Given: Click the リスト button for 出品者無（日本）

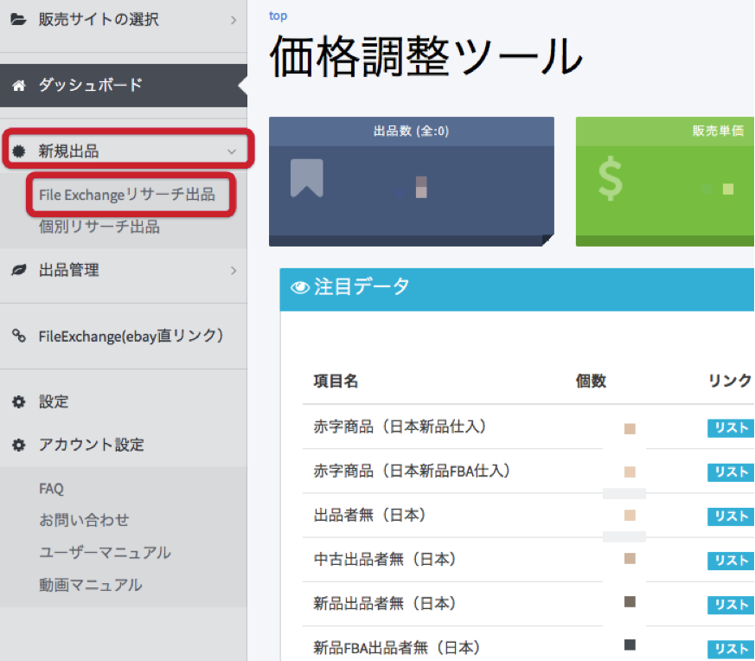Looking at the screenshot, I should (x=731, y=516).
